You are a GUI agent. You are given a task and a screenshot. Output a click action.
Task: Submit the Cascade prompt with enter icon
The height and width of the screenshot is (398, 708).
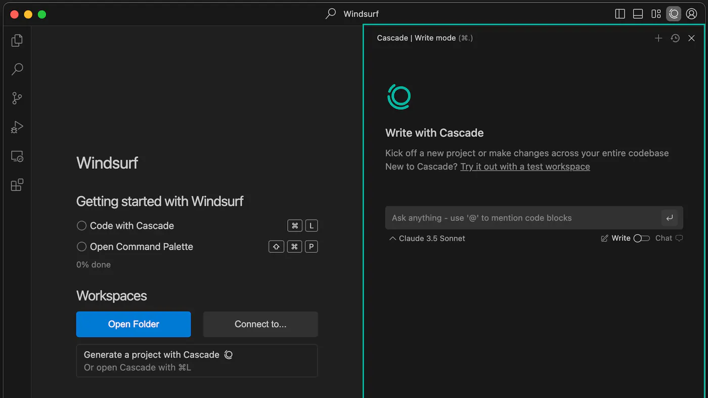point(670,218)
